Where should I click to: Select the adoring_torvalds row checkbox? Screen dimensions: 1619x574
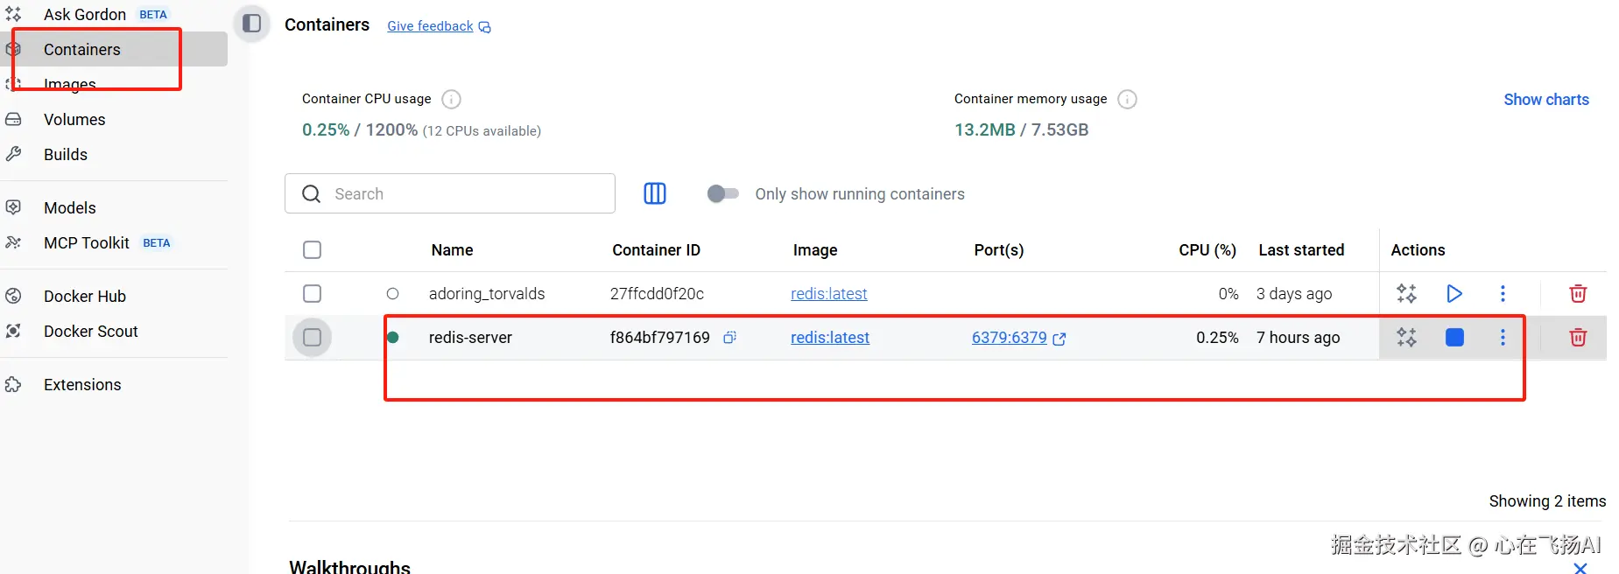(x=312, y=294)
